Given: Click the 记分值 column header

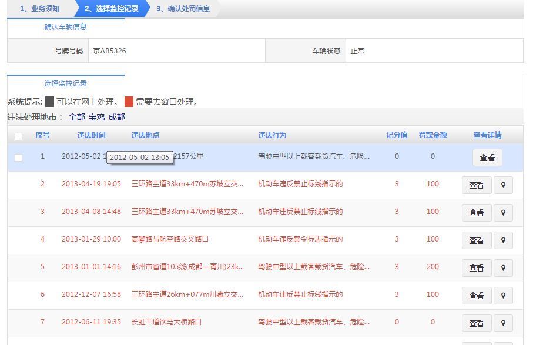Looking at the screenshot, I should (x=397, y=135).
